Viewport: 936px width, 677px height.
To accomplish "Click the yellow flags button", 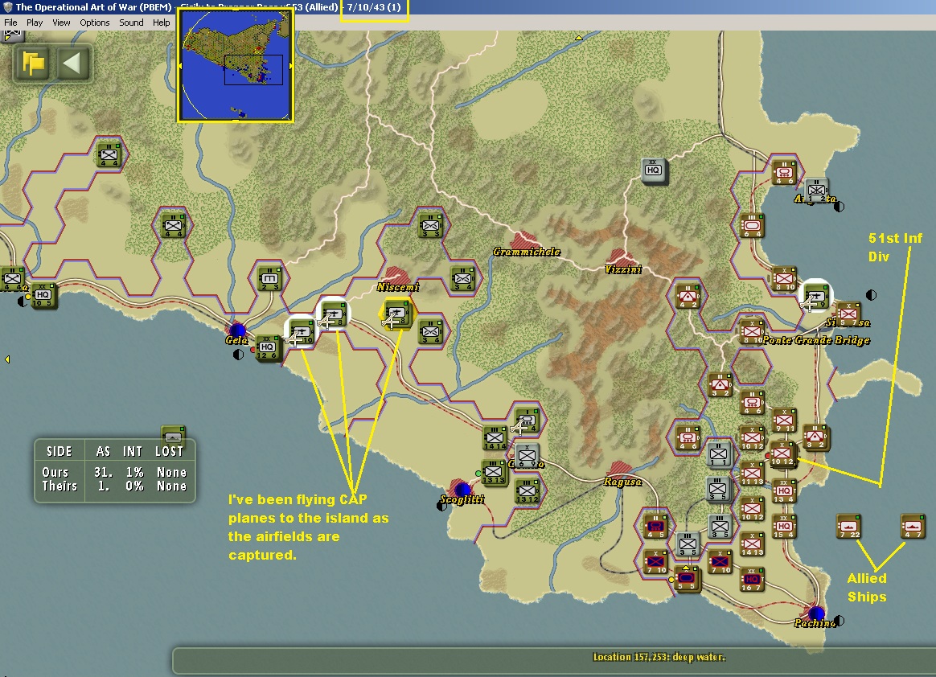I will pos(34,63).
